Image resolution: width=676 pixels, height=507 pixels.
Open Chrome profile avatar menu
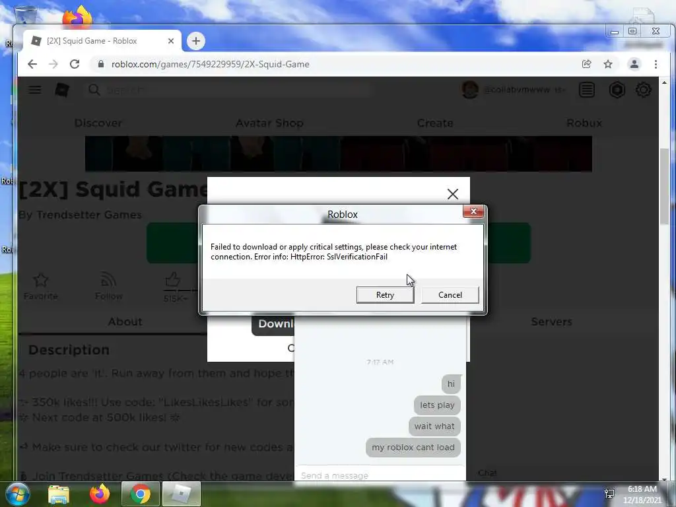[x=634, y=64]
